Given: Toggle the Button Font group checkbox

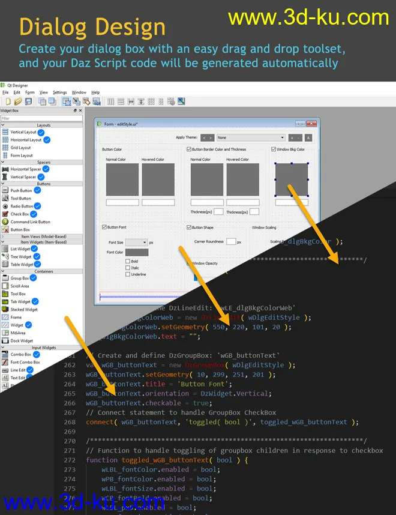Looking at the screenshot, I should pyautogui.click(x=104, y=227).
